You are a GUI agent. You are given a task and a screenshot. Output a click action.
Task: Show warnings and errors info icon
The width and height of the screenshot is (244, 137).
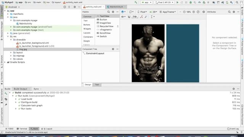pos(204,12)
